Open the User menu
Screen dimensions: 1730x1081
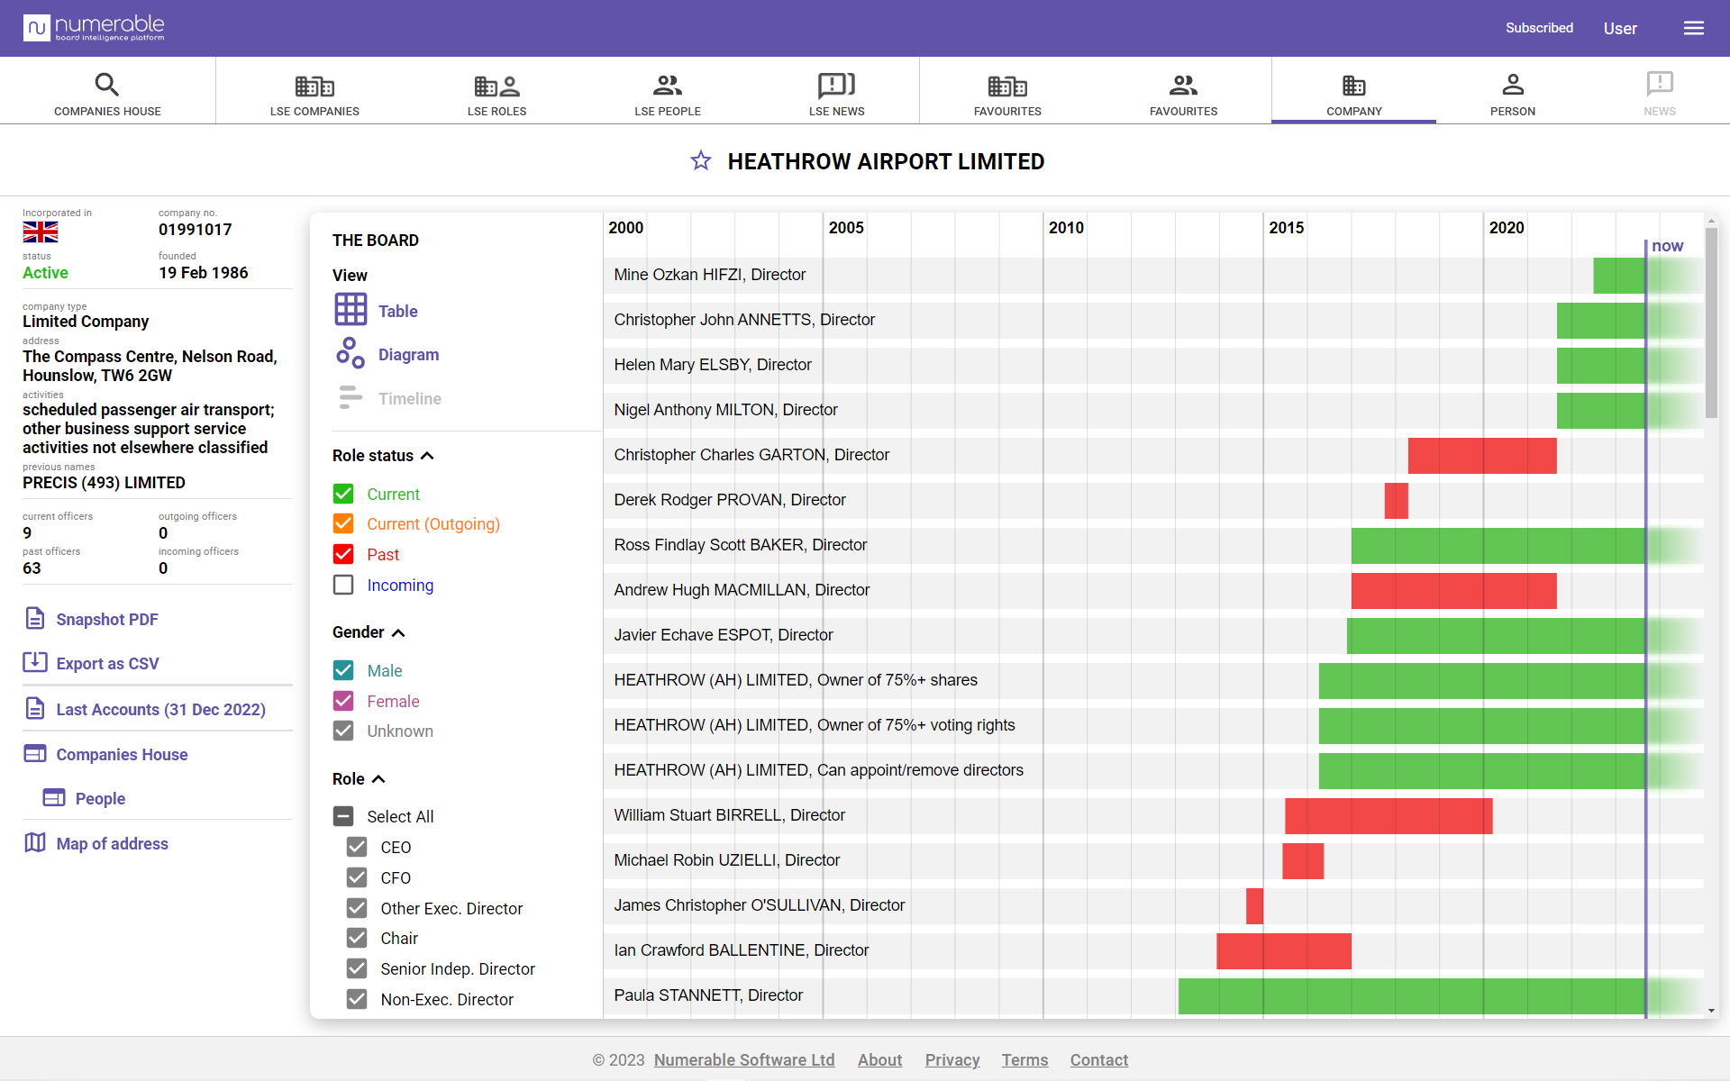pos(1619,29)
